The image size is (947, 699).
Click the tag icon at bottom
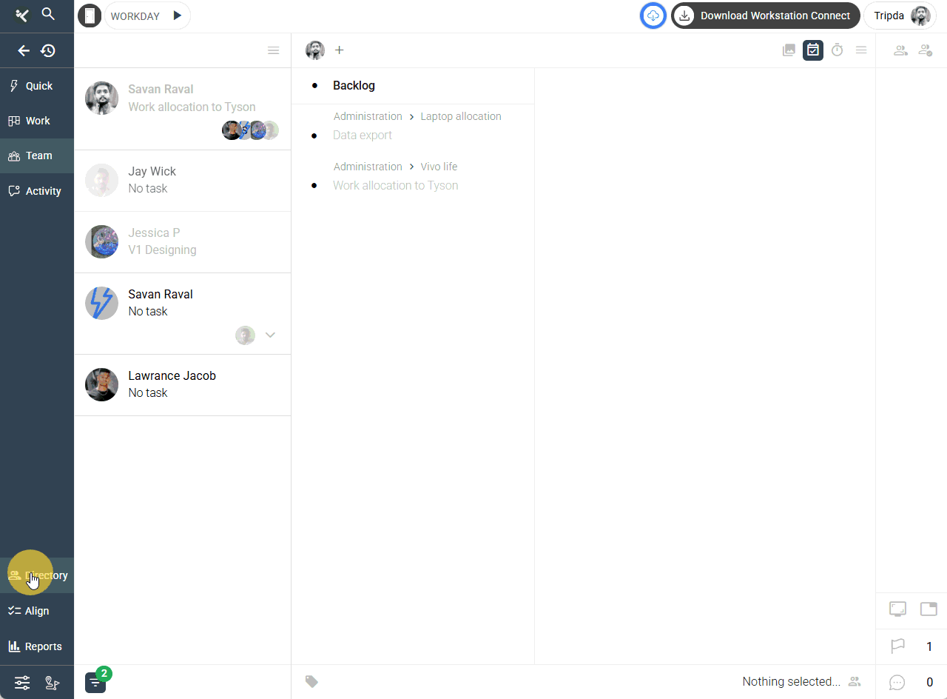point(311,681)
